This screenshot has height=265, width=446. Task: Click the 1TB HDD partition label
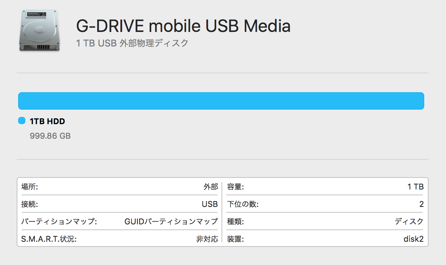47,121
